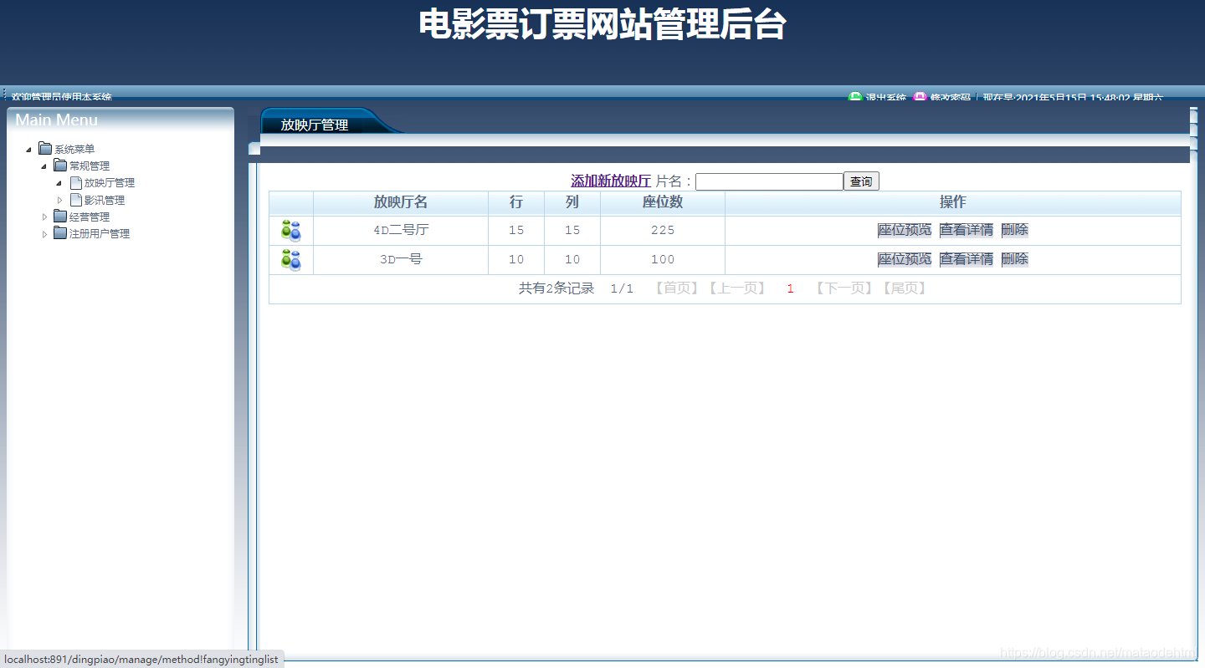Click the 3D一号 name cell
The width and height of the screenshot is (1205, 668).
click(401, 260)
